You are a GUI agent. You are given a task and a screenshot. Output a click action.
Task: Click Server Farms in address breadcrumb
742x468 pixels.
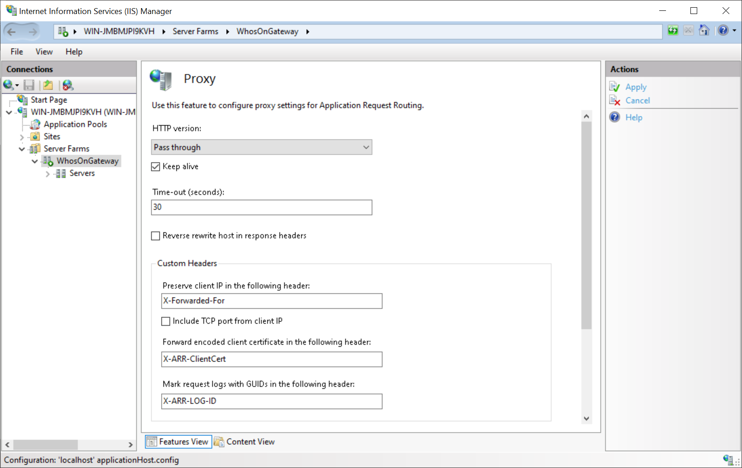(195, 32)
